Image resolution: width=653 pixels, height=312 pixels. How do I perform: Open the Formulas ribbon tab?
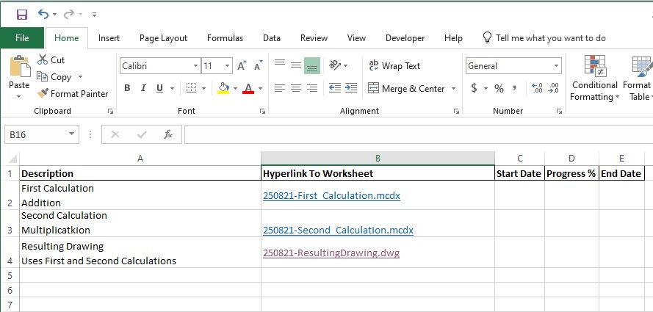[x=225, y=38]
